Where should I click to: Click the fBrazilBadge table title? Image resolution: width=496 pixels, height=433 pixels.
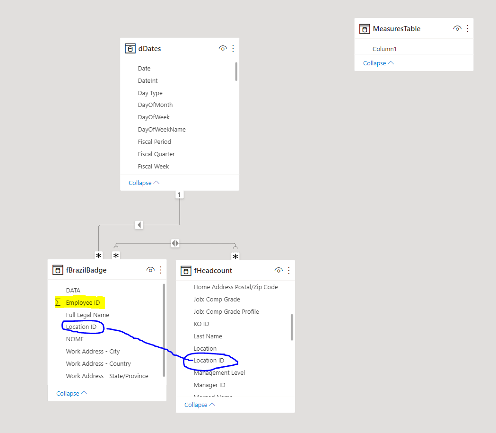(x=86, y=270)
